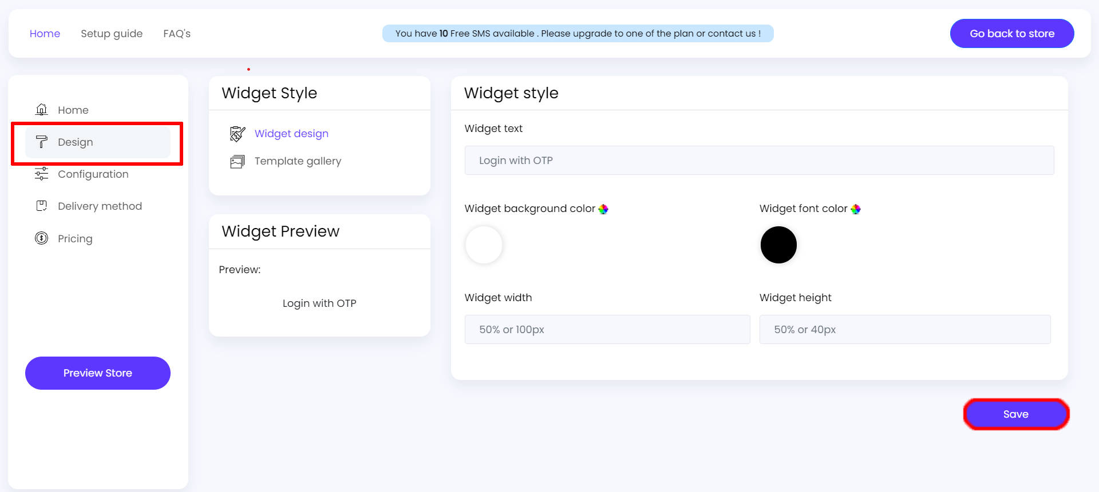Click the Design paint roller icon
The height and width of the screenshot is (492, 1099).
[x=42, y=142]
